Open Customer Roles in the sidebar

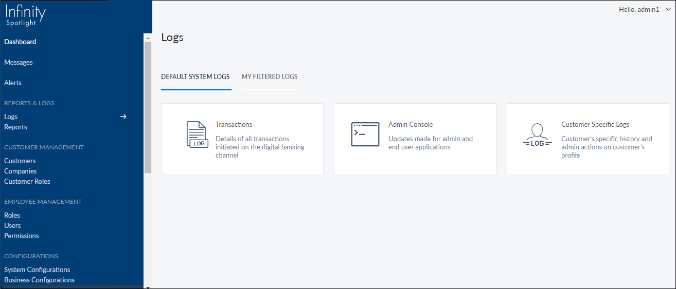pyautogui.click(x=27, y=182)
